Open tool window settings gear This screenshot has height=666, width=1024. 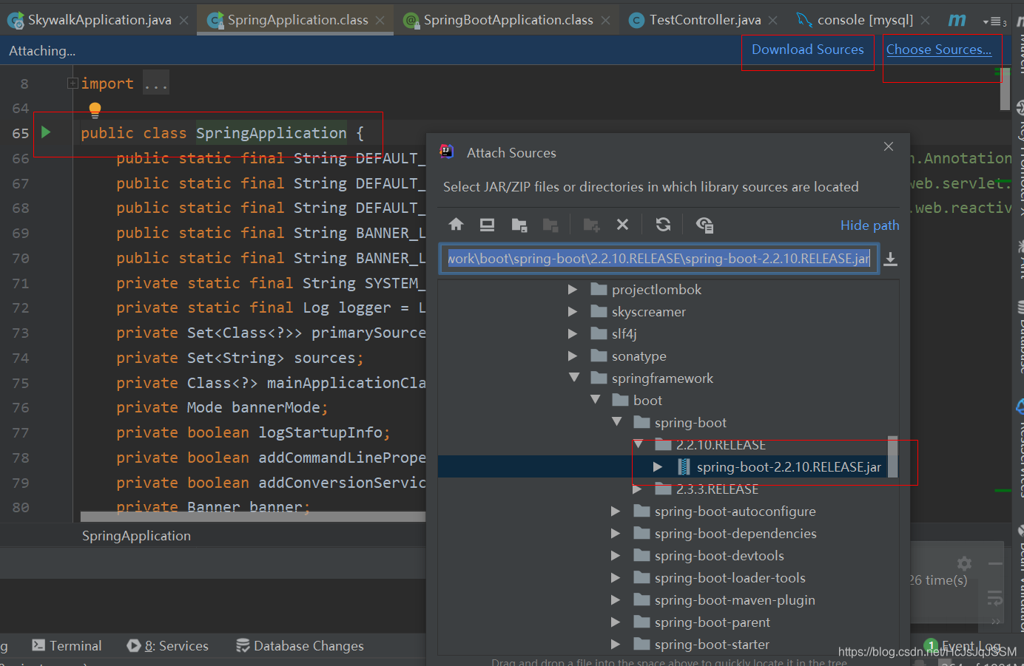[964, 563]
